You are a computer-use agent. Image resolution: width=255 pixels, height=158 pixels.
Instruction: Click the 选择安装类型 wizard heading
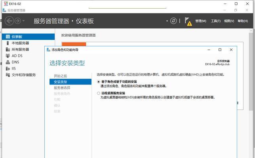[x=67, y=63]
